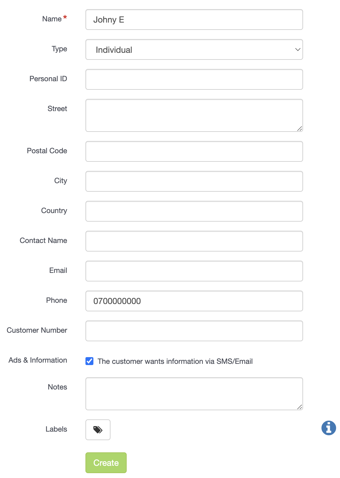Focus the Name field with Johny E
Screen dimensions: 340x478
194,20
